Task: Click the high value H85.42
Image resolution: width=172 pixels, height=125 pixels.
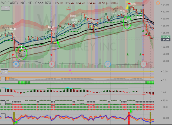Action: [69, 3]
